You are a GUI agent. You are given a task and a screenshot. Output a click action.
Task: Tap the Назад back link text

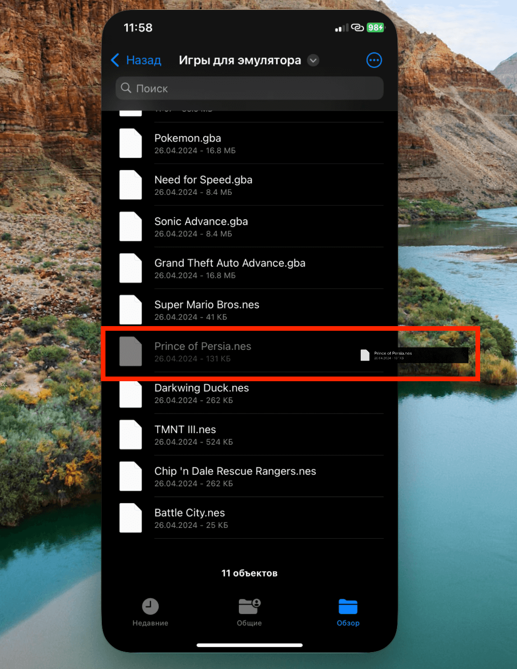point(144,60)
